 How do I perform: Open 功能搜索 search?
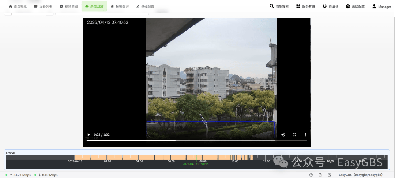[x=279, y=7]
